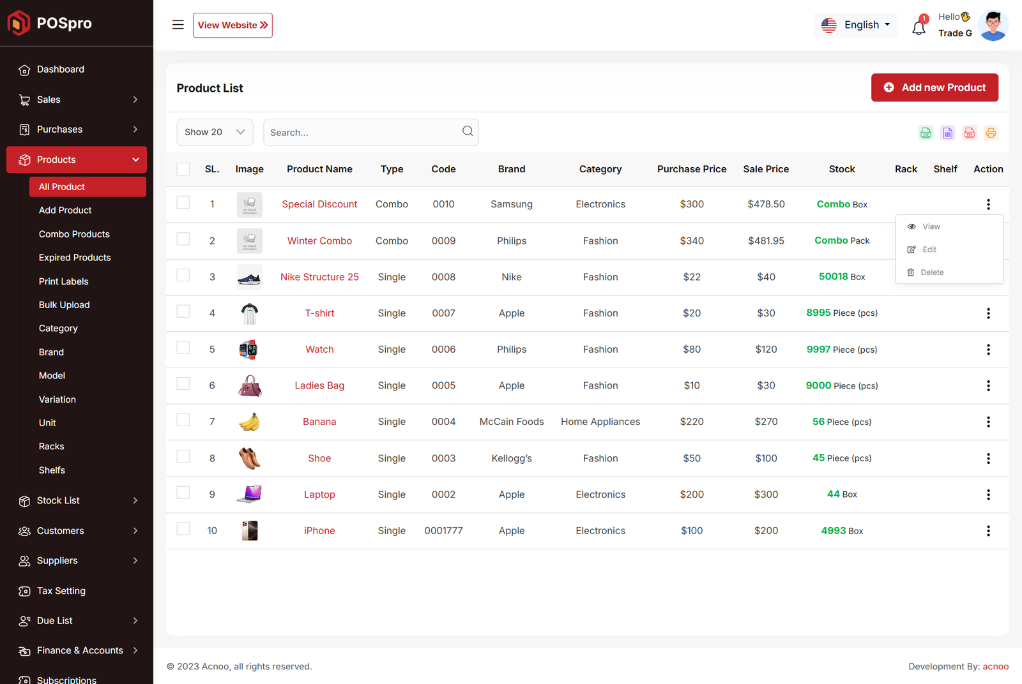Click the Banana product thumbnail
This screenshot has width=1022, height=684.
coord(249,422)
